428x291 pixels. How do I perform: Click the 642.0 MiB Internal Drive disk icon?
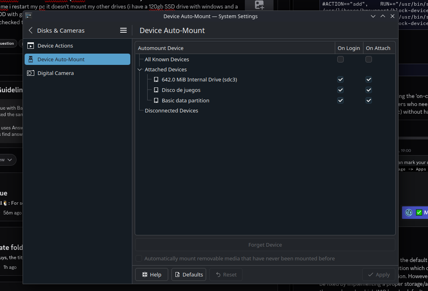(156, 79)
